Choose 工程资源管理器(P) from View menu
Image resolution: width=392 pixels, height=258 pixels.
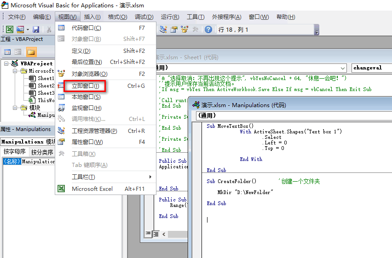(x=105, y=131)
